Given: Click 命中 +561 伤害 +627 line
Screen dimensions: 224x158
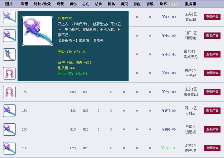Looking at the screenshot, I should pyautogui.click(x=74, y=62).
